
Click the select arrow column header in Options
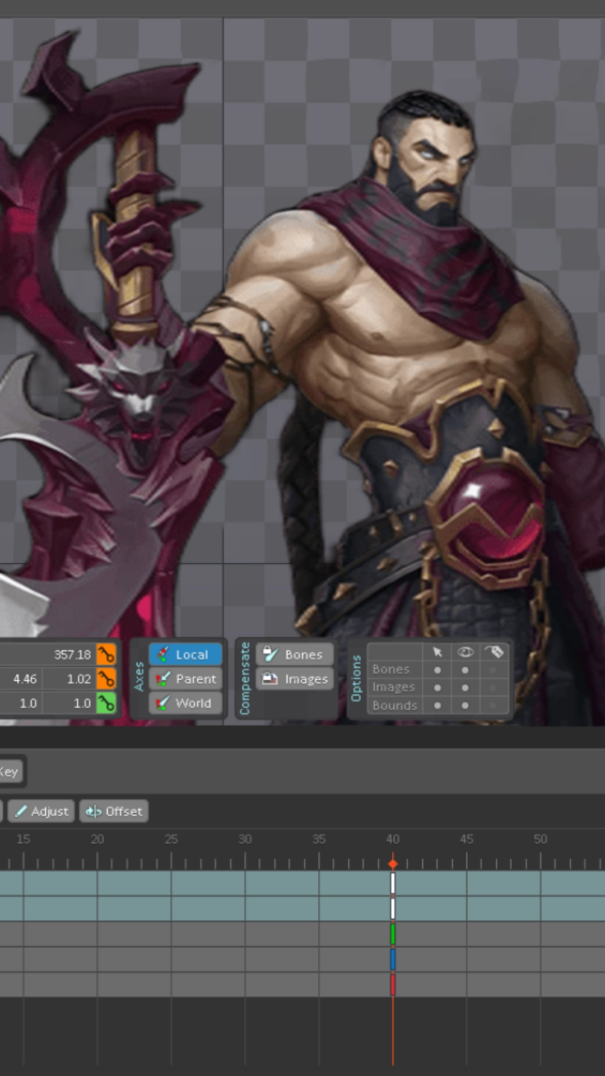pos(438,652)
